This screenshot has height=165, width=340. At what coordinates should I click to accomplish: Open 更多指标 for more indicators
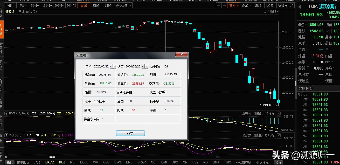(262, 162)
